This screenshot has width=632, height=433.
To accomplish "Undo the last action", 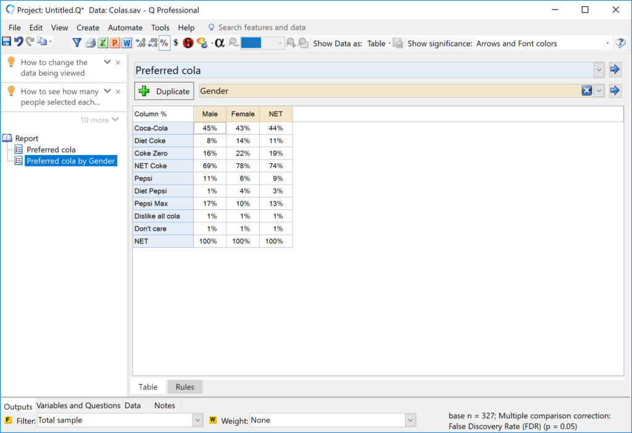I will [19, 41].
